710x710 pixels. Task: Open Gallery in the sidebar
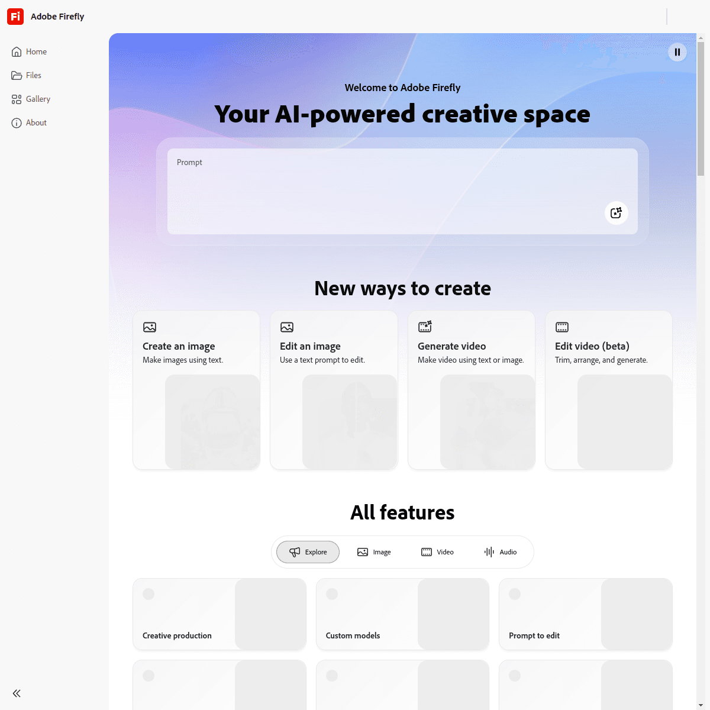pos(31,99)
